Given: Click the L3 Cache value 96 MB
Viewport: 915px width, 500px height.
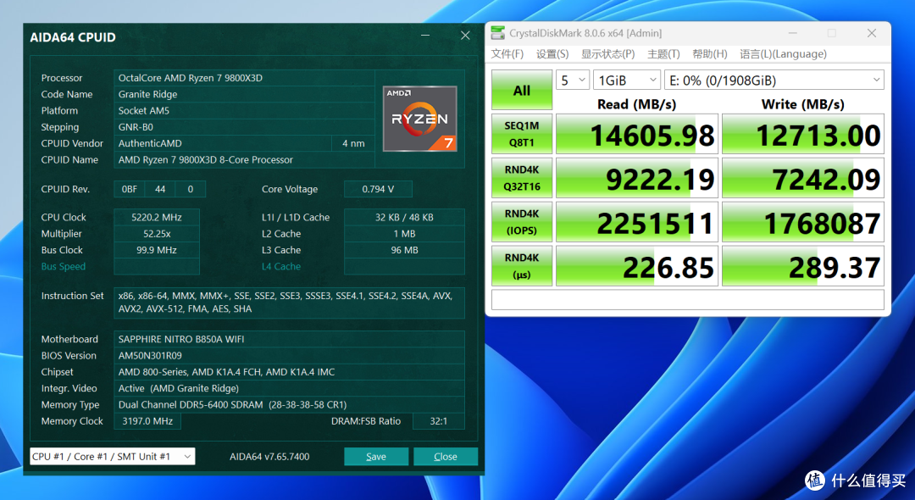Looking at the screenshot, I should 404,250.
